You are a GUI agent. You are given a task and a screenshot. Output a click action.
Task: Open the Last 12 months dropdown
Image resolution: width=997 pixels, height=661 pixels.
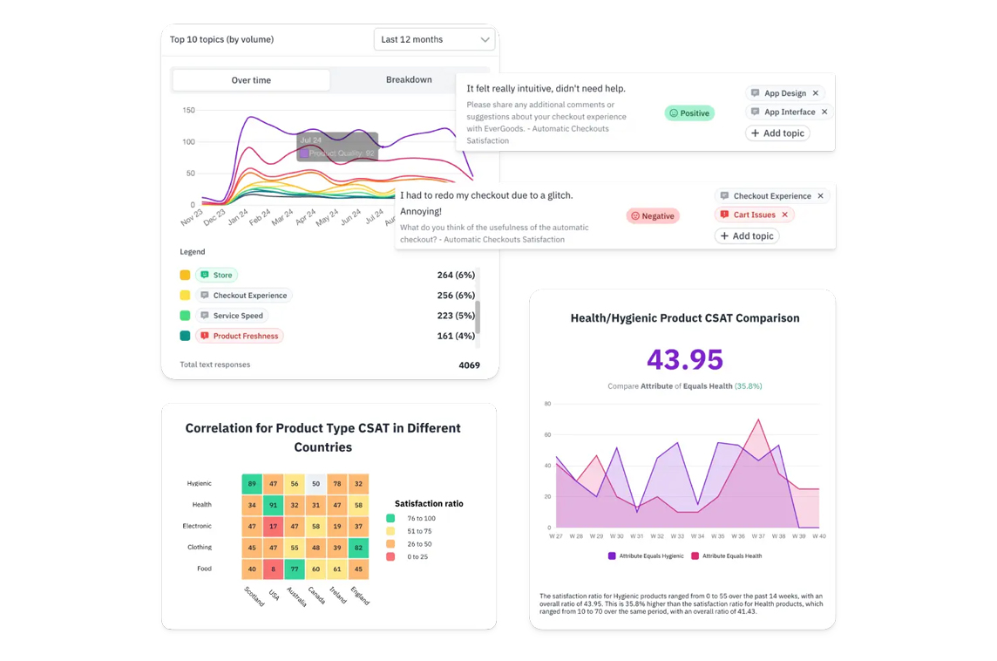point(434,39)
